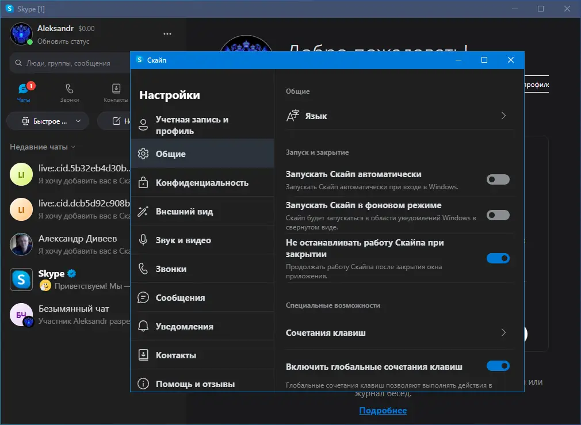Select Сообщения settings section
Viewport: 581px width, 425px height.
click(x=202, y=297)
